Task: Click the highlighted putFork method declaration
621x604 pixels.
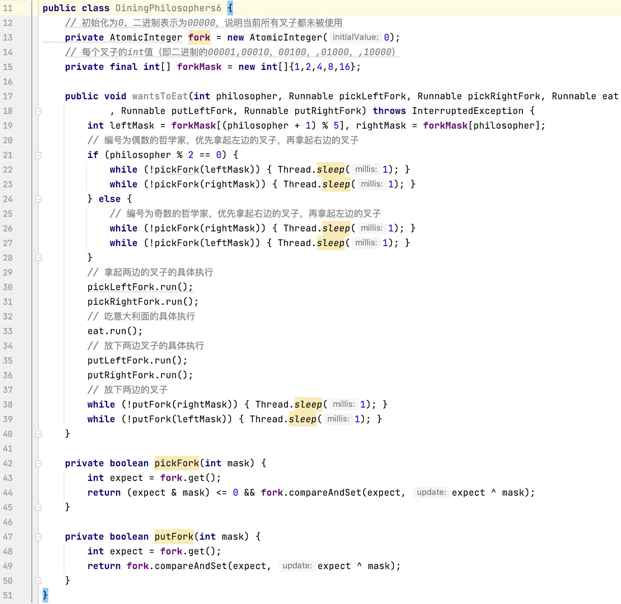Action: (174, 537)
